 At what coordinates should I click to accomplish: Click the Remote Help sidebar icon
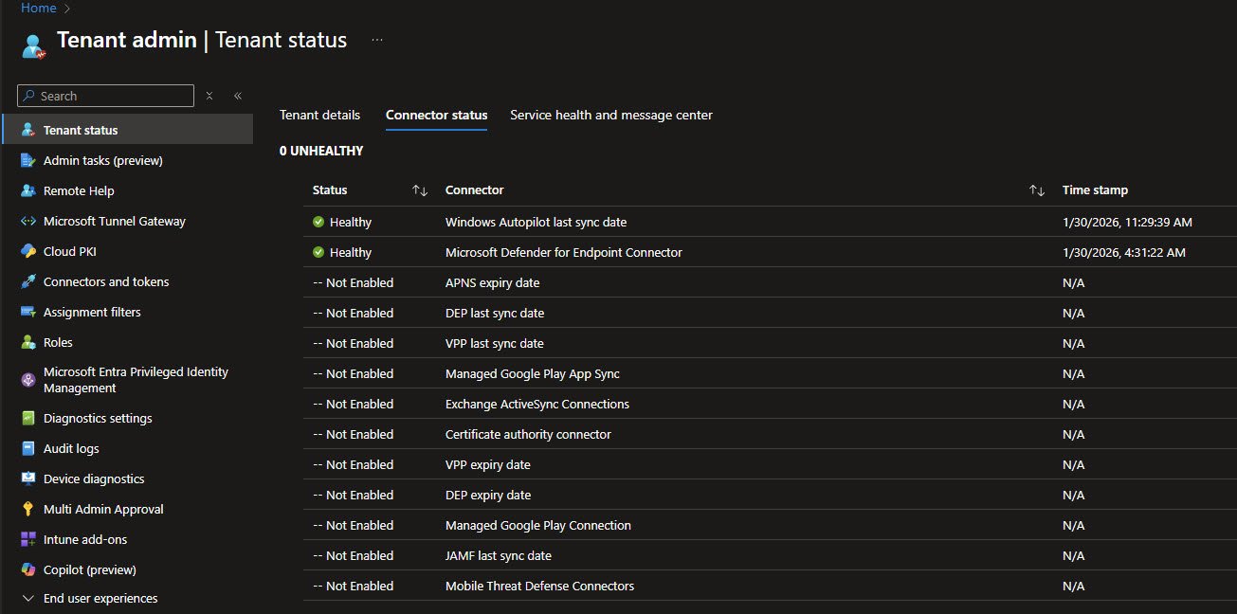[x=27, y=190]
